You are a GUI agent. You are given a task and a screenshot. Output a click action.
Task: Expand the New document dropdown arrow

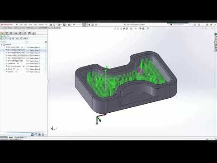point(57,24)
